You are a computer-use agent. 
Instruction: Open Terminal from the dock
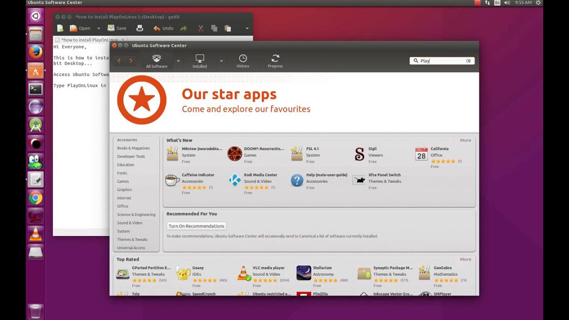tap(36, 88)
